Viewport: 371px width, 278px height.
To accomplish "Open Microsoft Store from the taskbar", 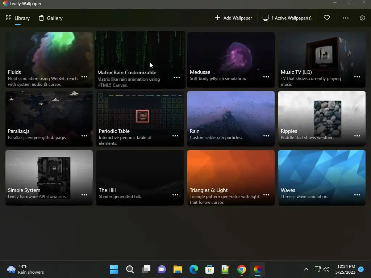I will pyautogui.click(x=209, y=269).
